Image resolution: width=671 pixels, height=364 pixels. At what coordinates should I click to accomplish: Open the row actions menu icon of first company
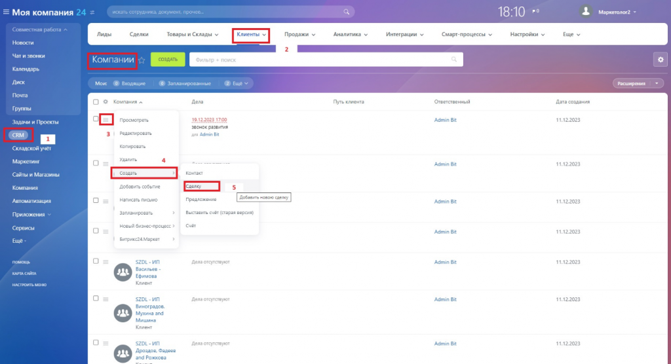(106, 120)
